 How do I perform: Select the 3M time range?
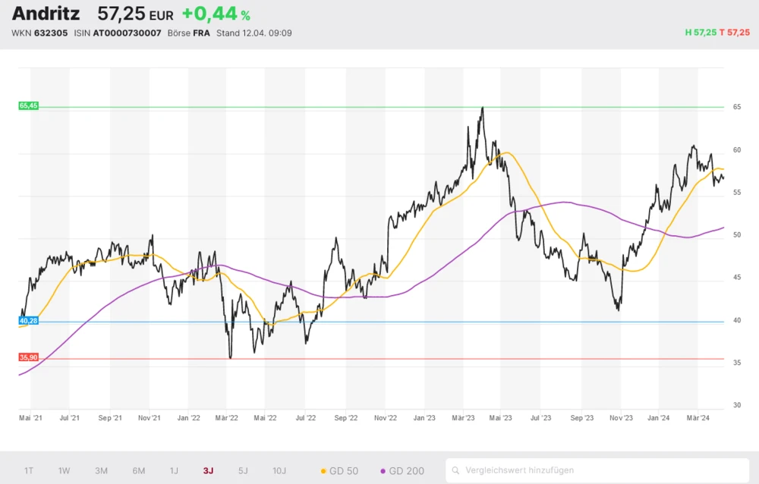[101, 470]
